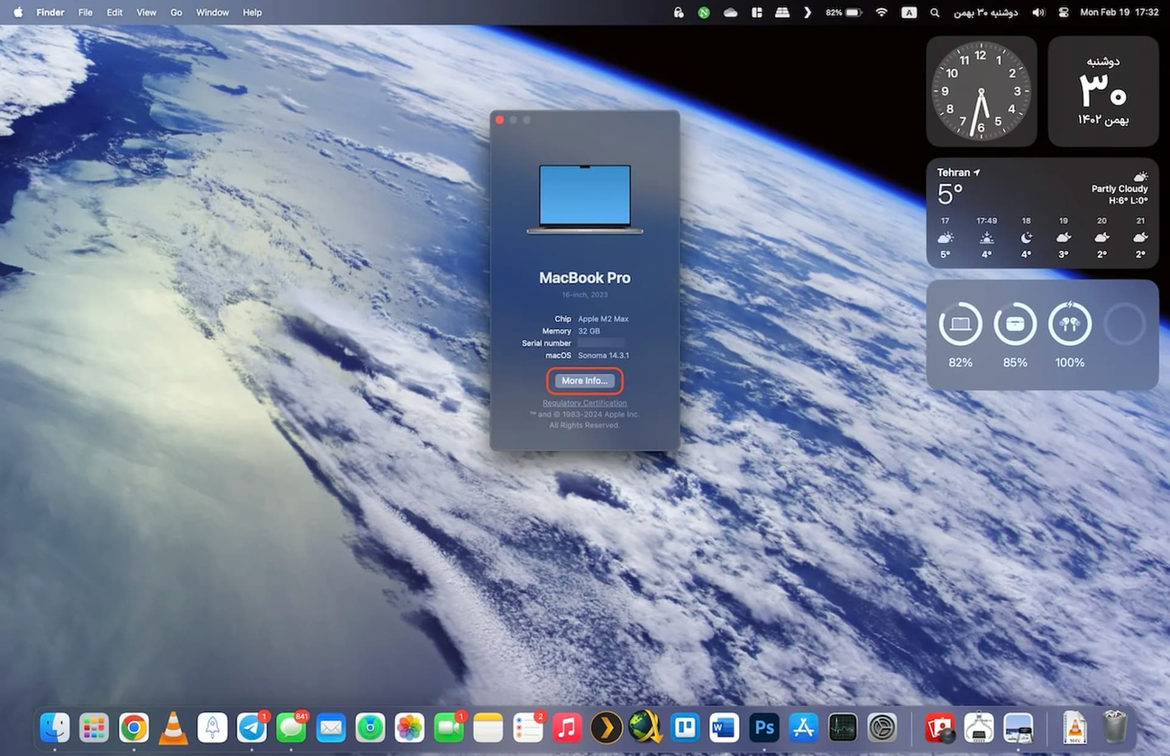Open the Apple menu

click(18, 12)
